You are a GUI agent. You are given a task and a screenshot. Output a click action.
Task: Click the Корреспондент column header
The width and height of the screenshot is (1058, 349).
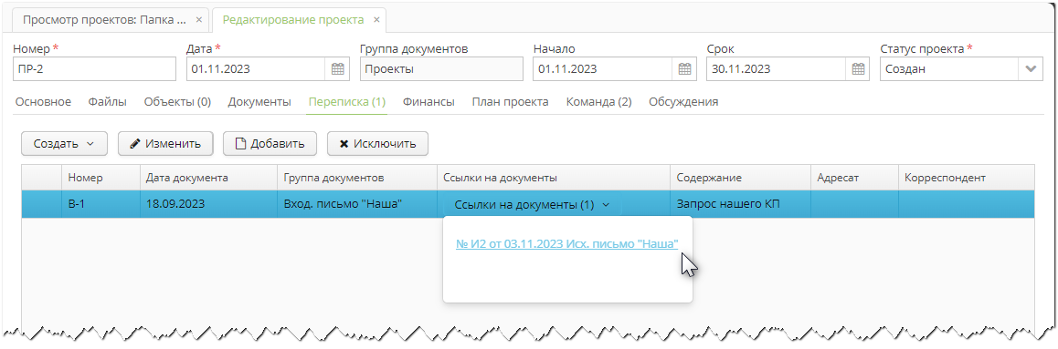(967, 178)
